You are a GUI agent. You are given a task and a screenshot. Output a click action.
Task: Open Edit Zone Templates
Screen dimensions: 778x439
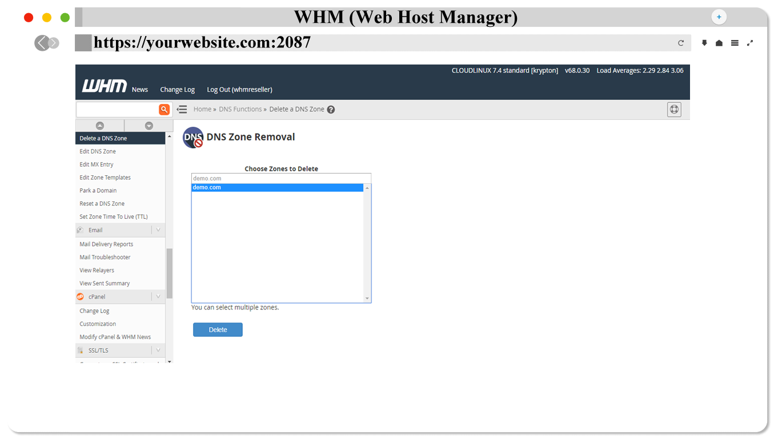[x=105, y=178]
